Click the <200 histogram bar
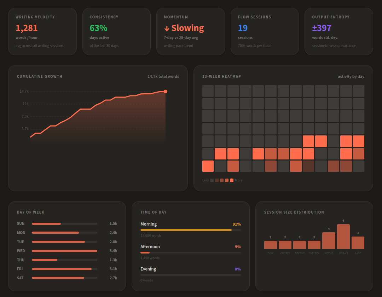The height and width of the screenshot is (297, 382). [x=271, y=245]
